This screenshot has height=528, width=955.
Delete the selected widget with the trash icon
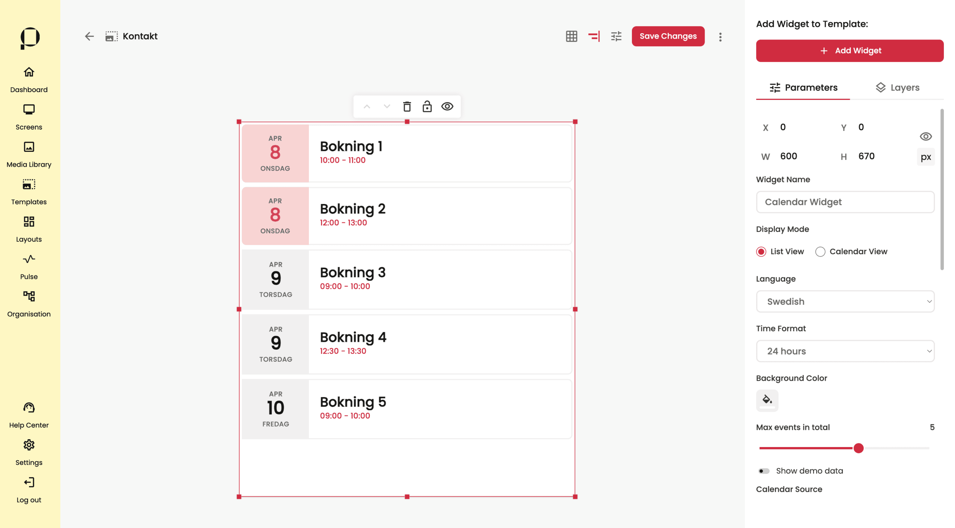(407, 107)
